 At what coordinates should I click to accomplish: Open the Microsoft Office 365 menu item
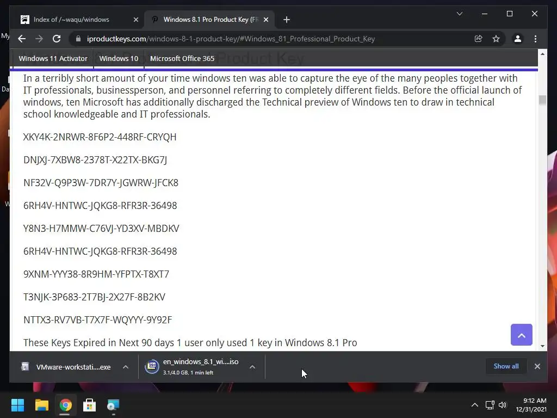click(182, 59)
